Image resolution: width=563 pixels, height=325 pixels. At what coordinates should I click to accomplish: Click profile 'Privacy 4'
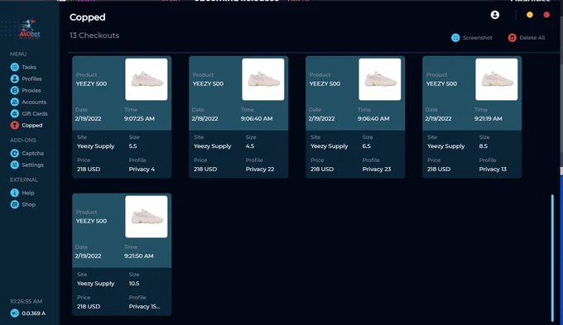click(x=142, y=170)
